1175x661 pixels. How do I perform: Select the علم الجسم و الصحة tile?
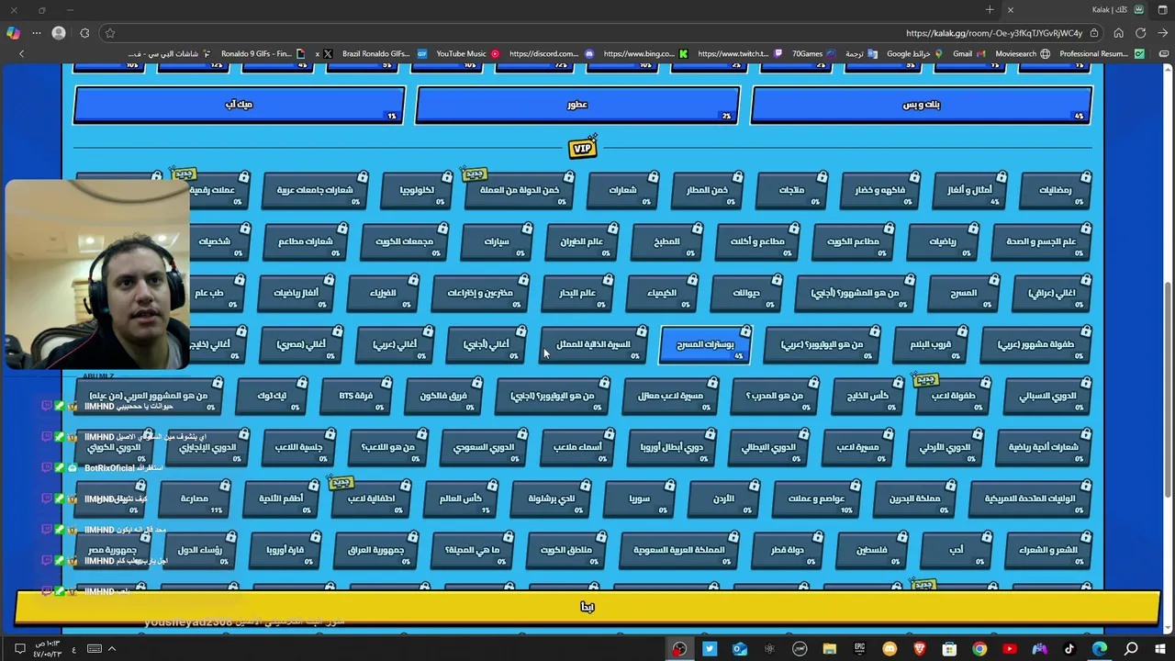point(1041,242)
